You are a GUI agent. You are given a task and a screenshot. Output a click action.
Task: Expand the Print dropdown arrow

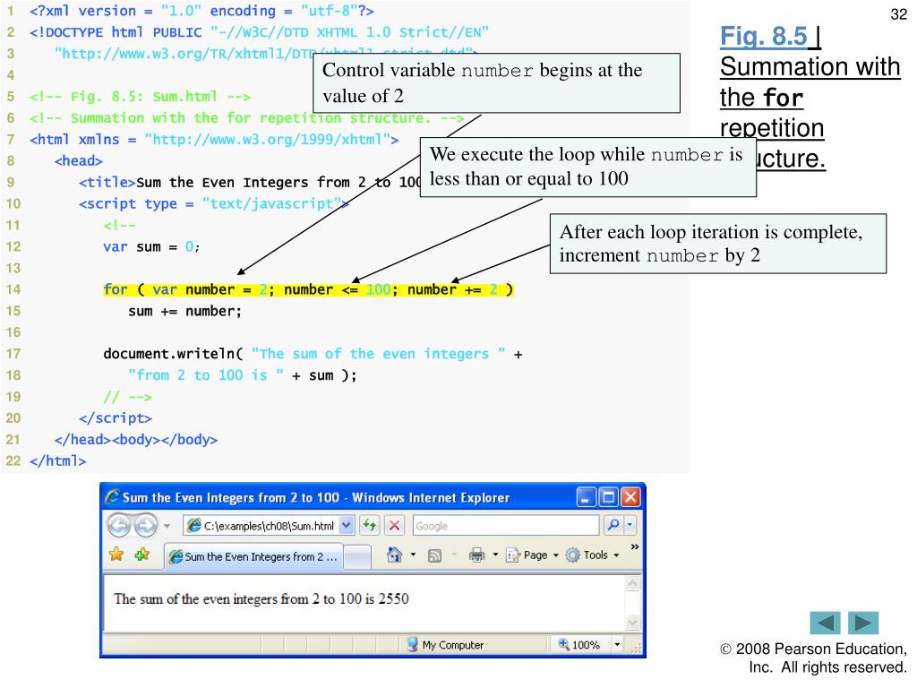click(x=495, y=555)
